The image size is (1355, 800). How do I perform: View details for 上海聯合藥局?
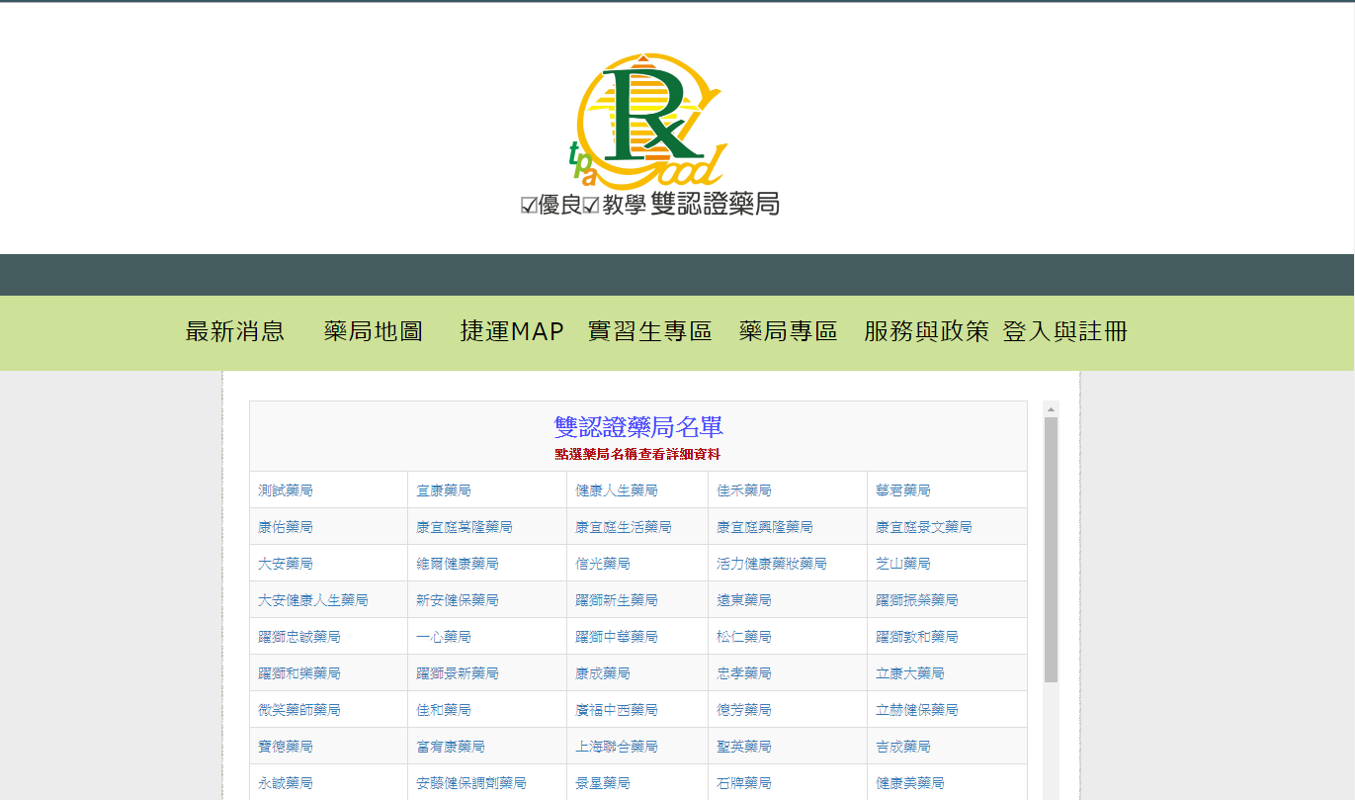[x=617, y=747]
